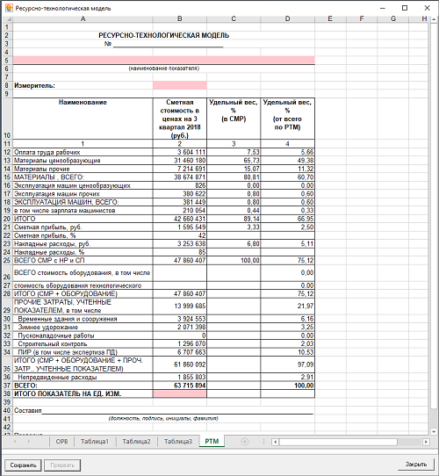Maximize the Ресурсно-технологическая модель window
439x476 pixels.
[405, 8]
